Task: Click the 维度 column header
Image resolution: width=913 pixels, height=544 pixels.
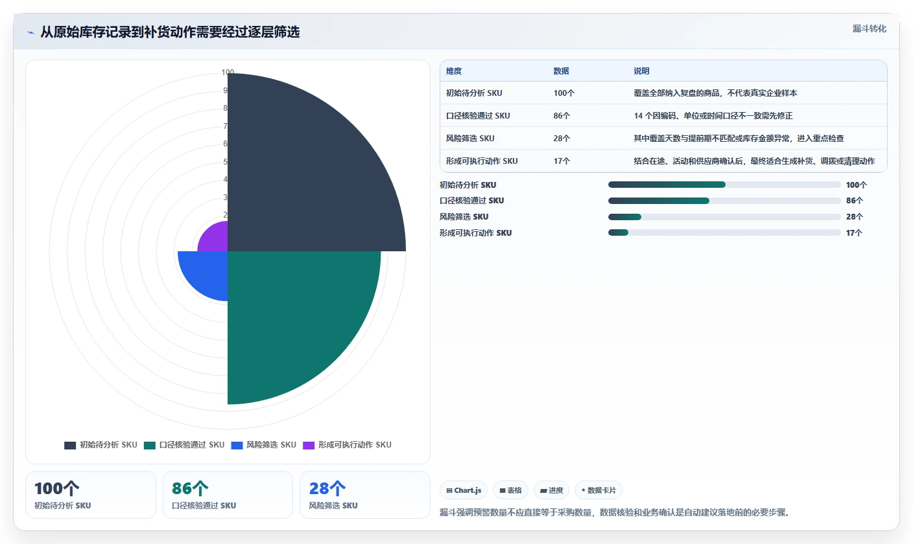Action: coord(454,71)
